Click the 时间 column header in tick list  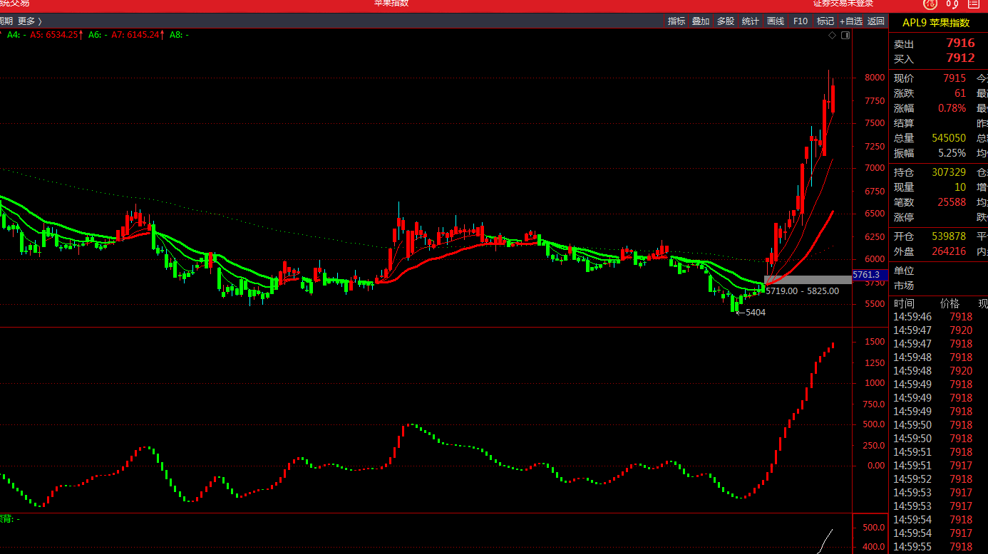(904, 303)
